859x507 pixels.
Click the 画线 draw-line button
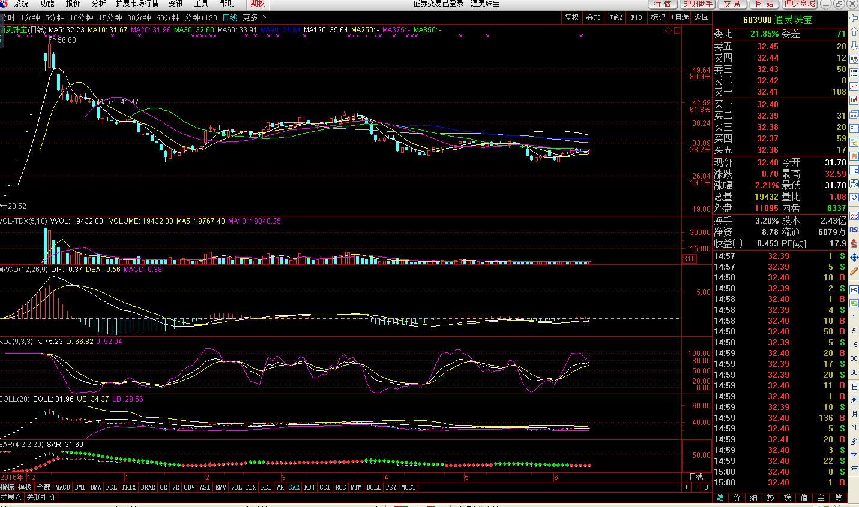615,17
